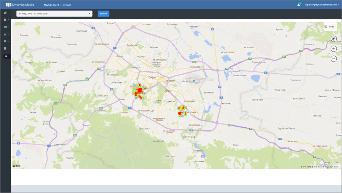Click the Божурище town label

coord(81,31)
